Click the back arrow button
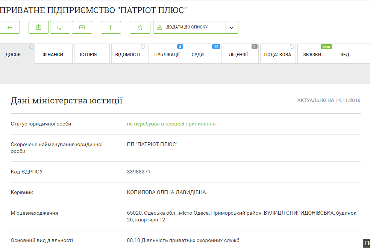Image resolution: width=370 pixels, height=248 pixels. pos(10,27)
